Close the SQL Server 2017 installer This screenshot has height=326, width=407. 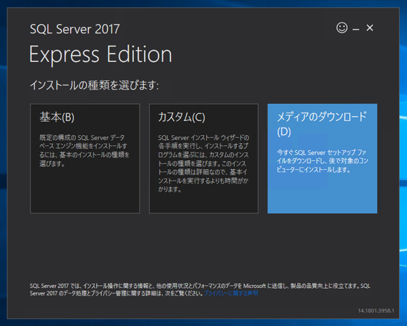coord(370,28)
